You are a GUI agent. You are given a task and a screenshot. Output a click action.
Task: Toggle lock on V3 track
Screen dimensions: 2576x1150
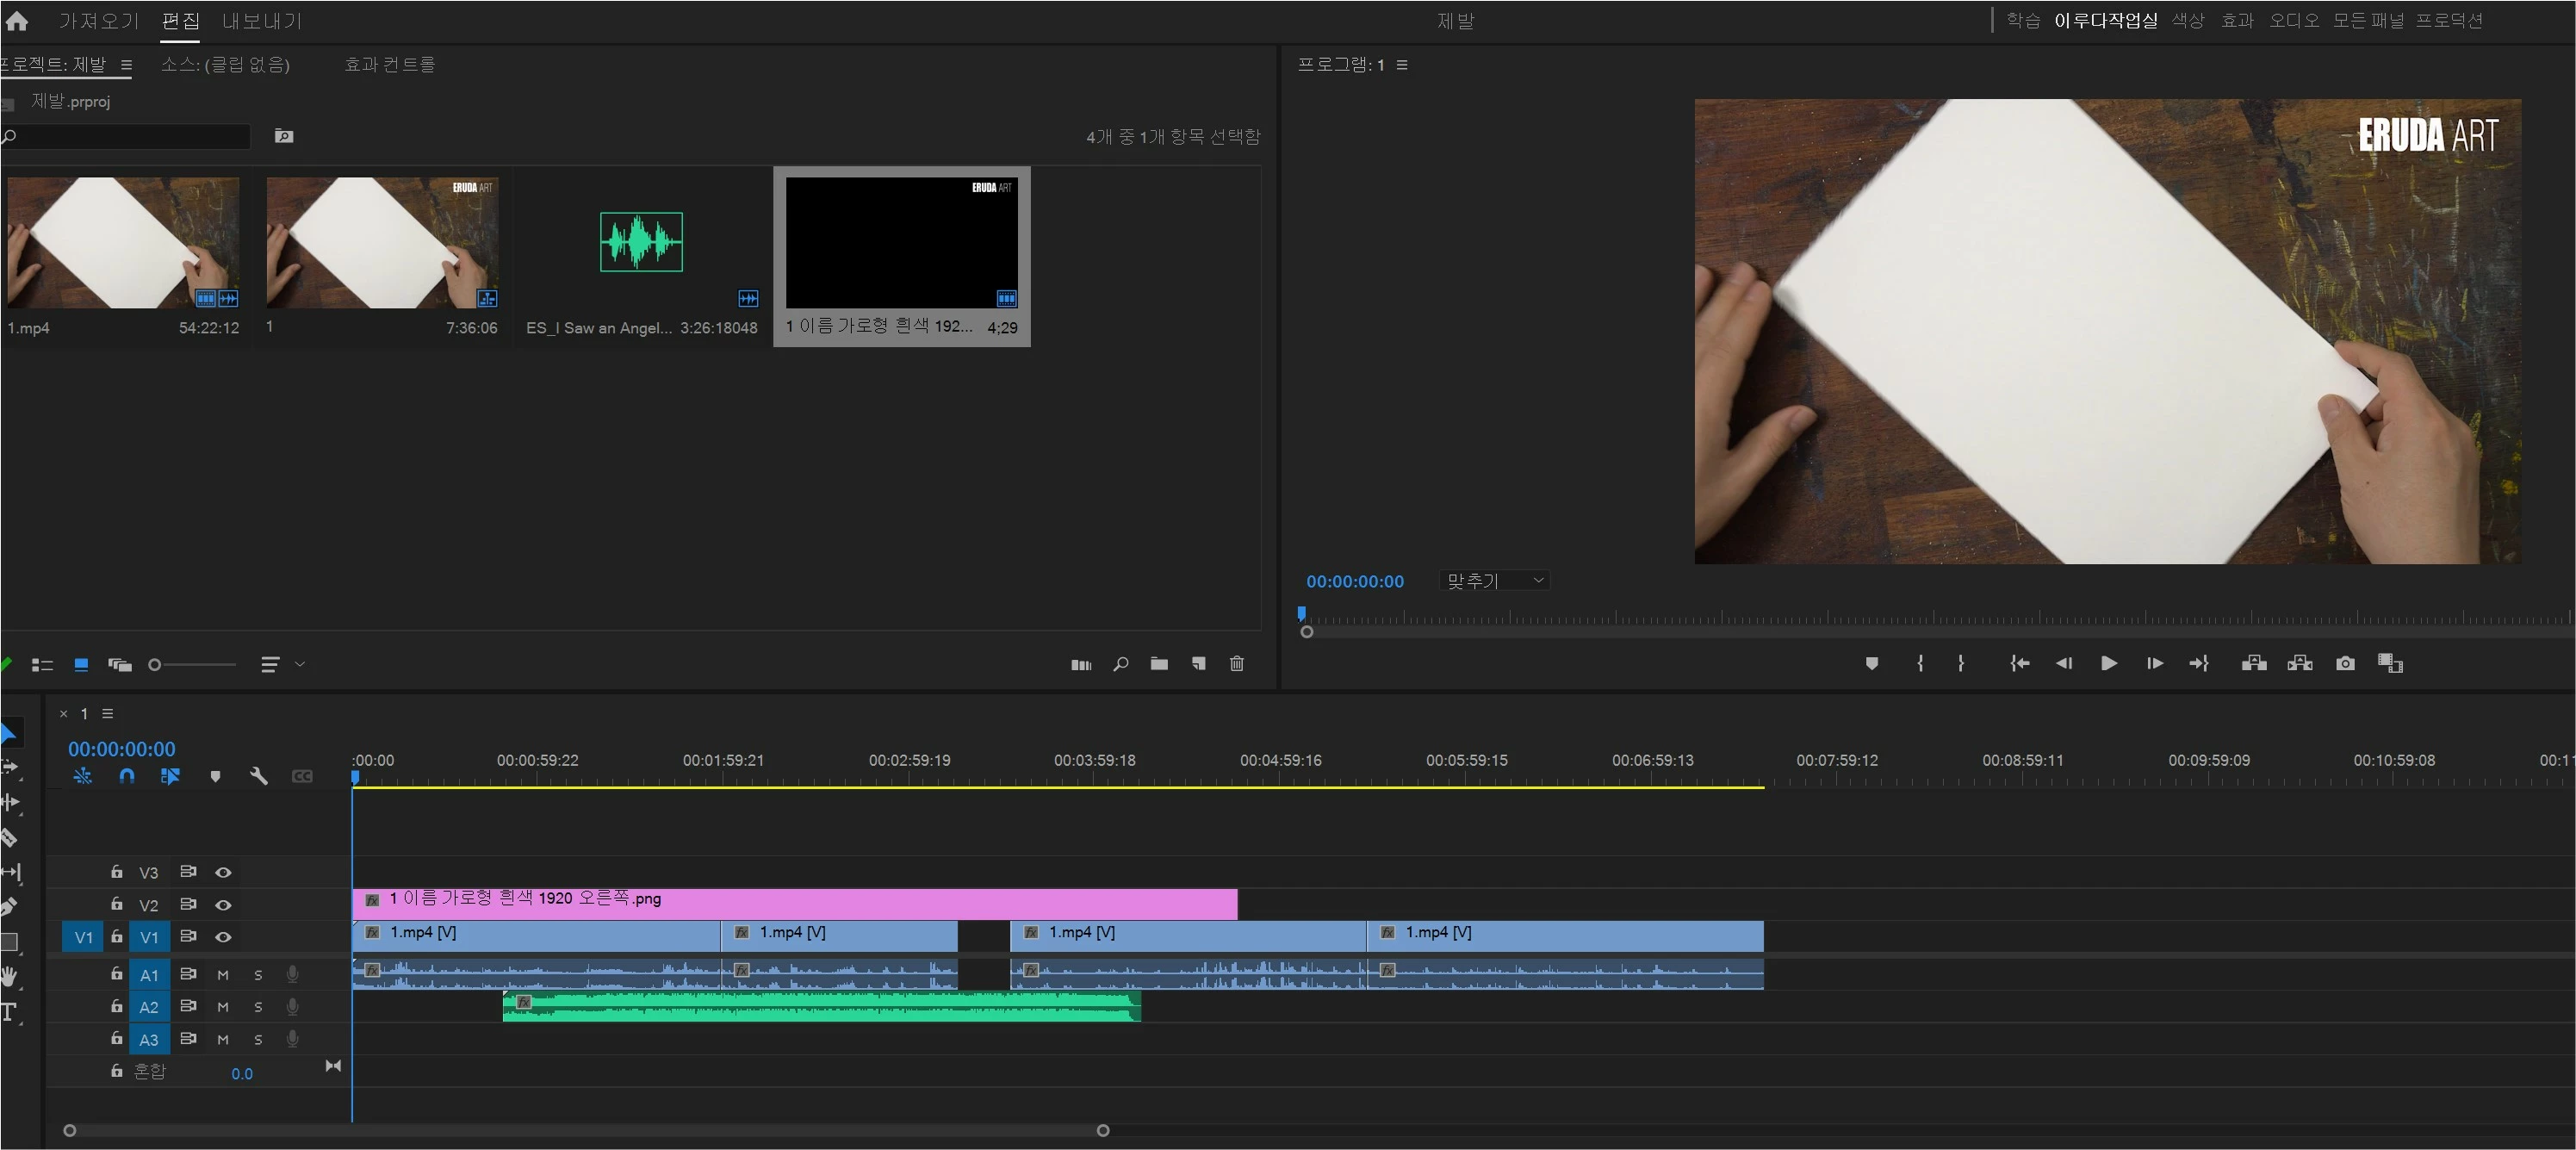(117, 872)
